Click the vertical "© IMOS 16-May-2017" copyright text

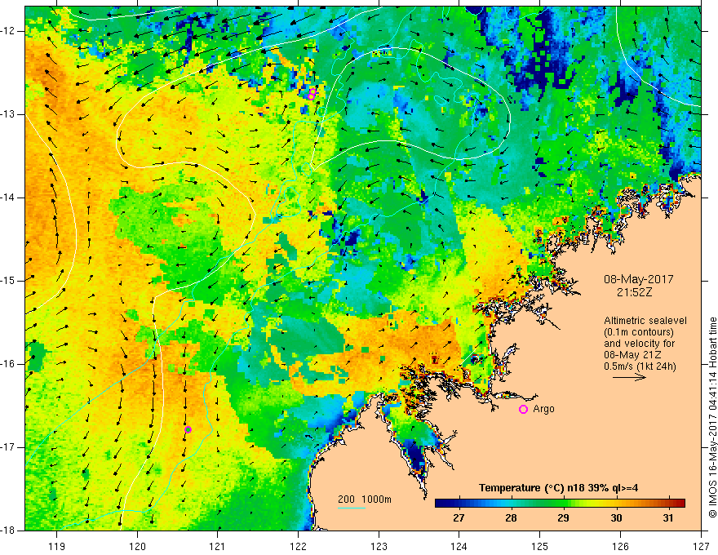(712, 417)
